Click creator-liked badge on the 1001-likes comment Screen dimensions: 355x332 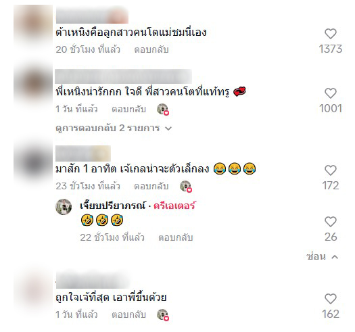tap(163, 110)
